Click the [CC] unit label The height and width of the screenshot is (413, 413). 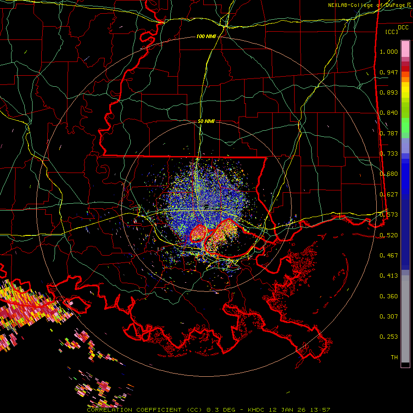click(392, 32)
